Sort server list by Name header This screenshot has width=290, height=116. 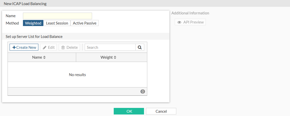[x=37, y=57]
